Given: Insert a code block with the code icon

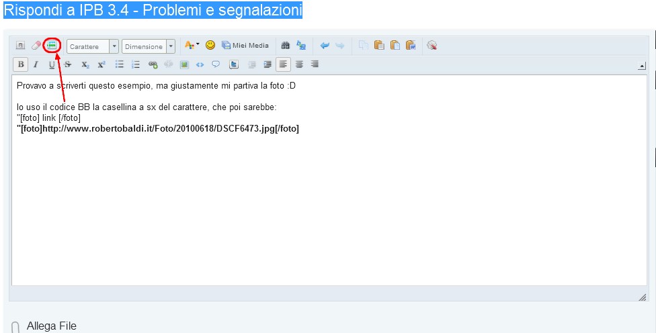Looking at the screenshot, I should [200, 64].
